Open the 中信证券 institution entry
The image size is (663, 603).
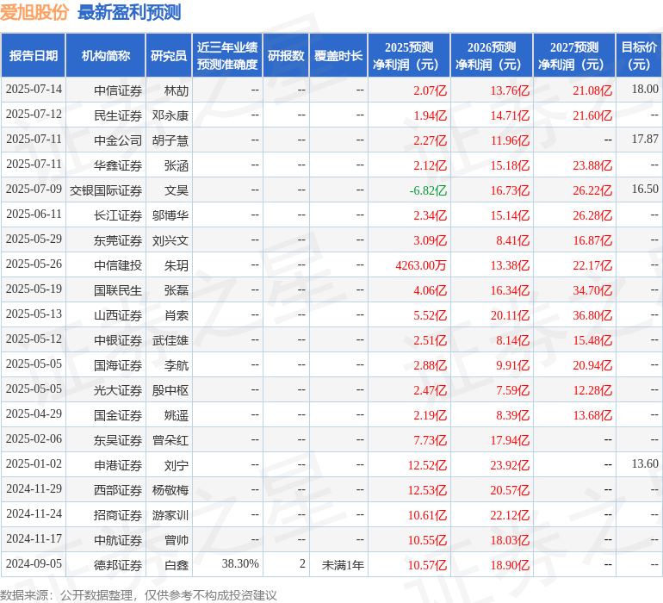(118, 90)
